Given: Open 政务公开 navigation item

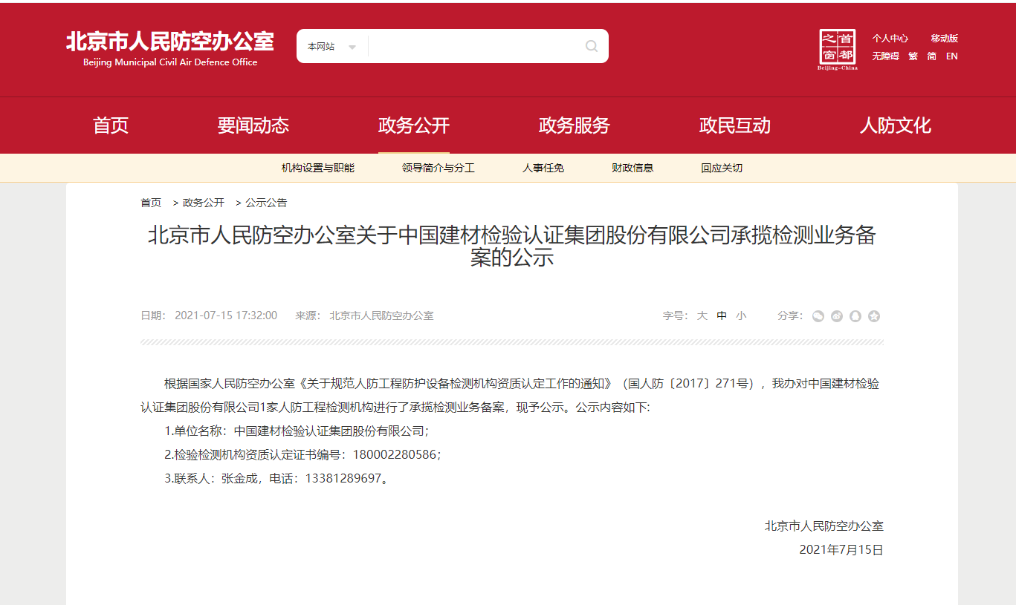Looking at the screenshot, I should click(413, 125).
